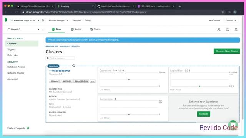Open cluster more options ellipsis button
This screenshot has width=246, height=138.
[93, 81]
